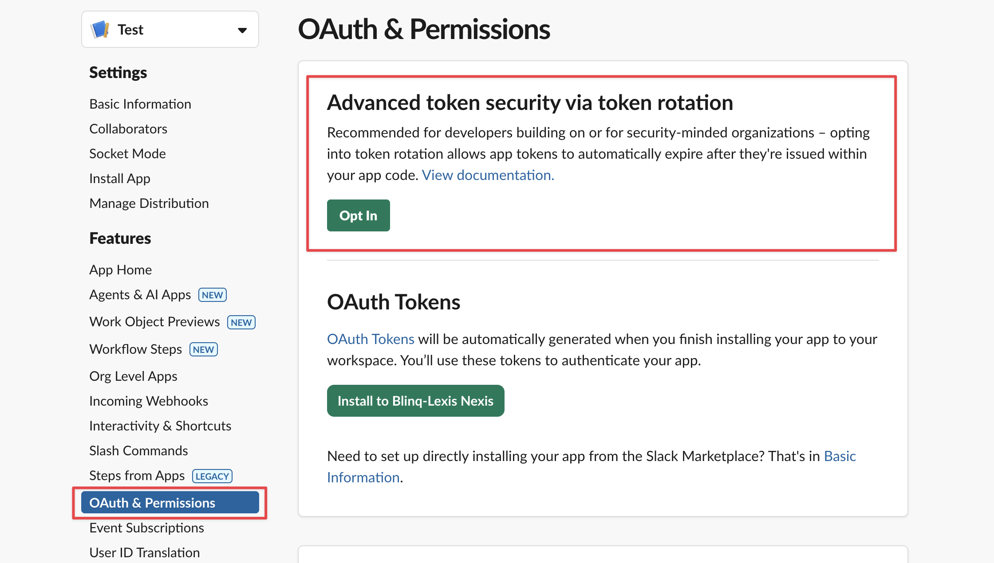The image size is (994, 563).
Task: Open the OAuth Tokens hyperlink
Action: tap(371, 339)
